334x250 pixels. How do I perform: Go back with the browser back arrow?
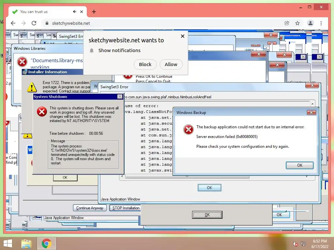13,23
